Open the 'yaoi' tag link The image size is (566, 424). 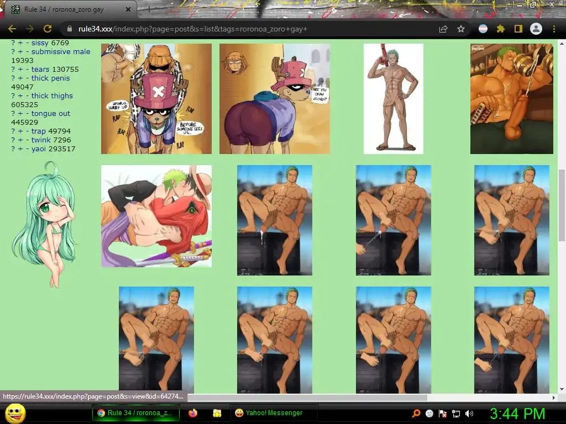(39, 149)
